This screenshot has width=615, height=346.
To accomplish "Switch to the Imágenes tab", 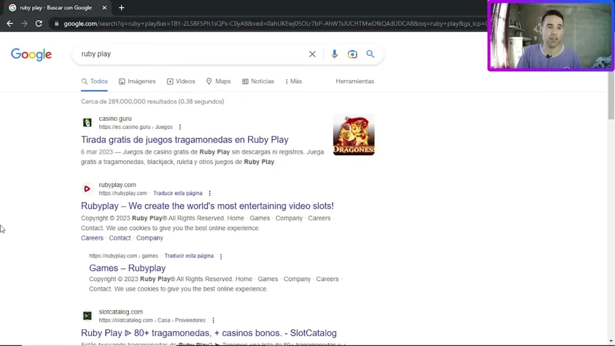I will tap(137, 81).
